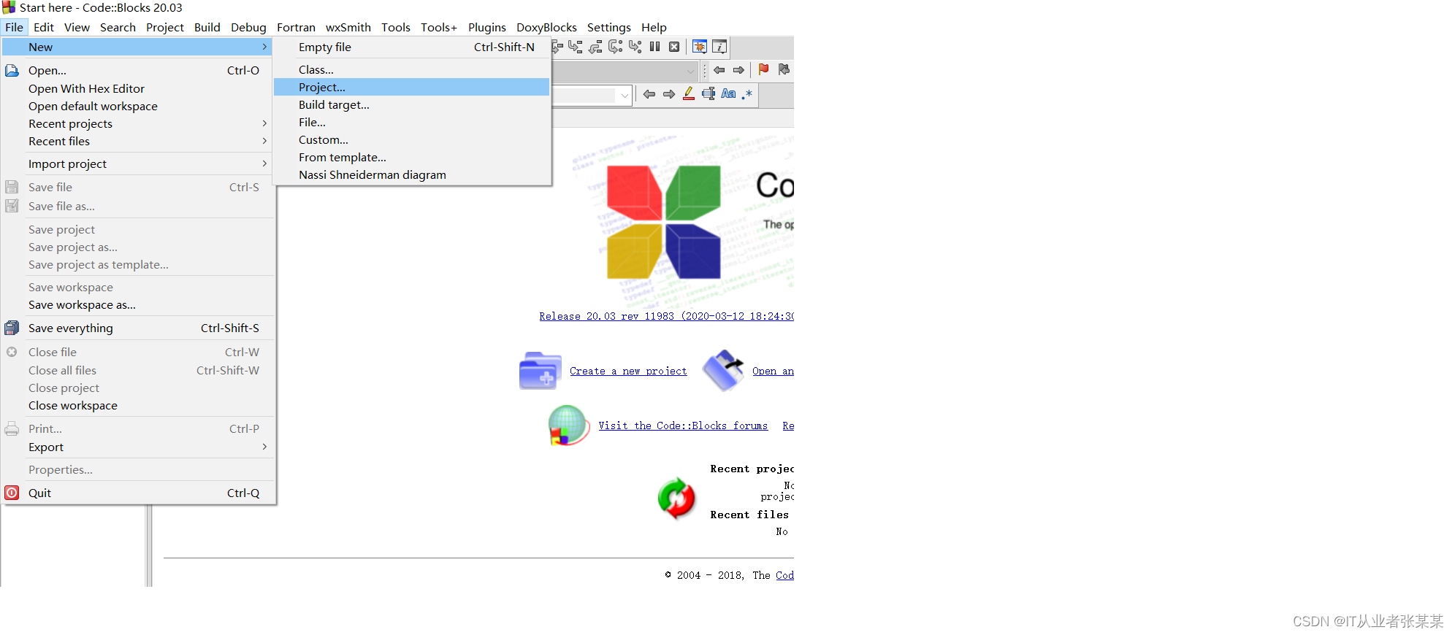The height and width of the screenshot is (635, 1455).
Task: Click the Break debugger pause icon
Action: pyautogui.click(x=655, y=47)
